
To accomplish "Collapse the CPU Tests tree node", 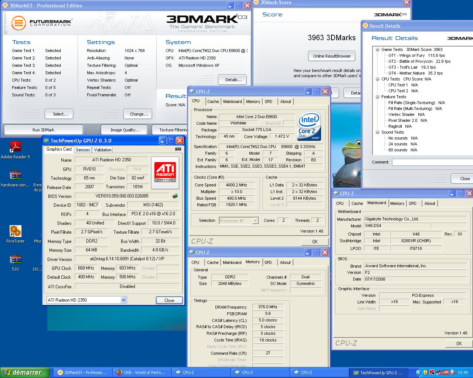I will [377, 79].
